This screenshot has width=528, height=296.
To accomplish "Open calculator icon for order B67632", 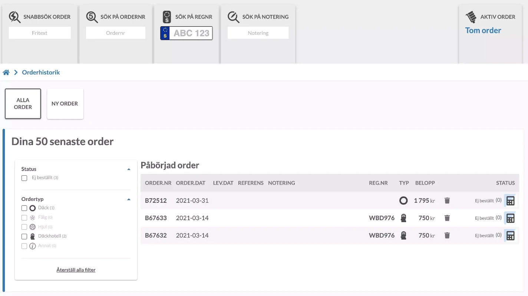I will (x=510, y=235).
